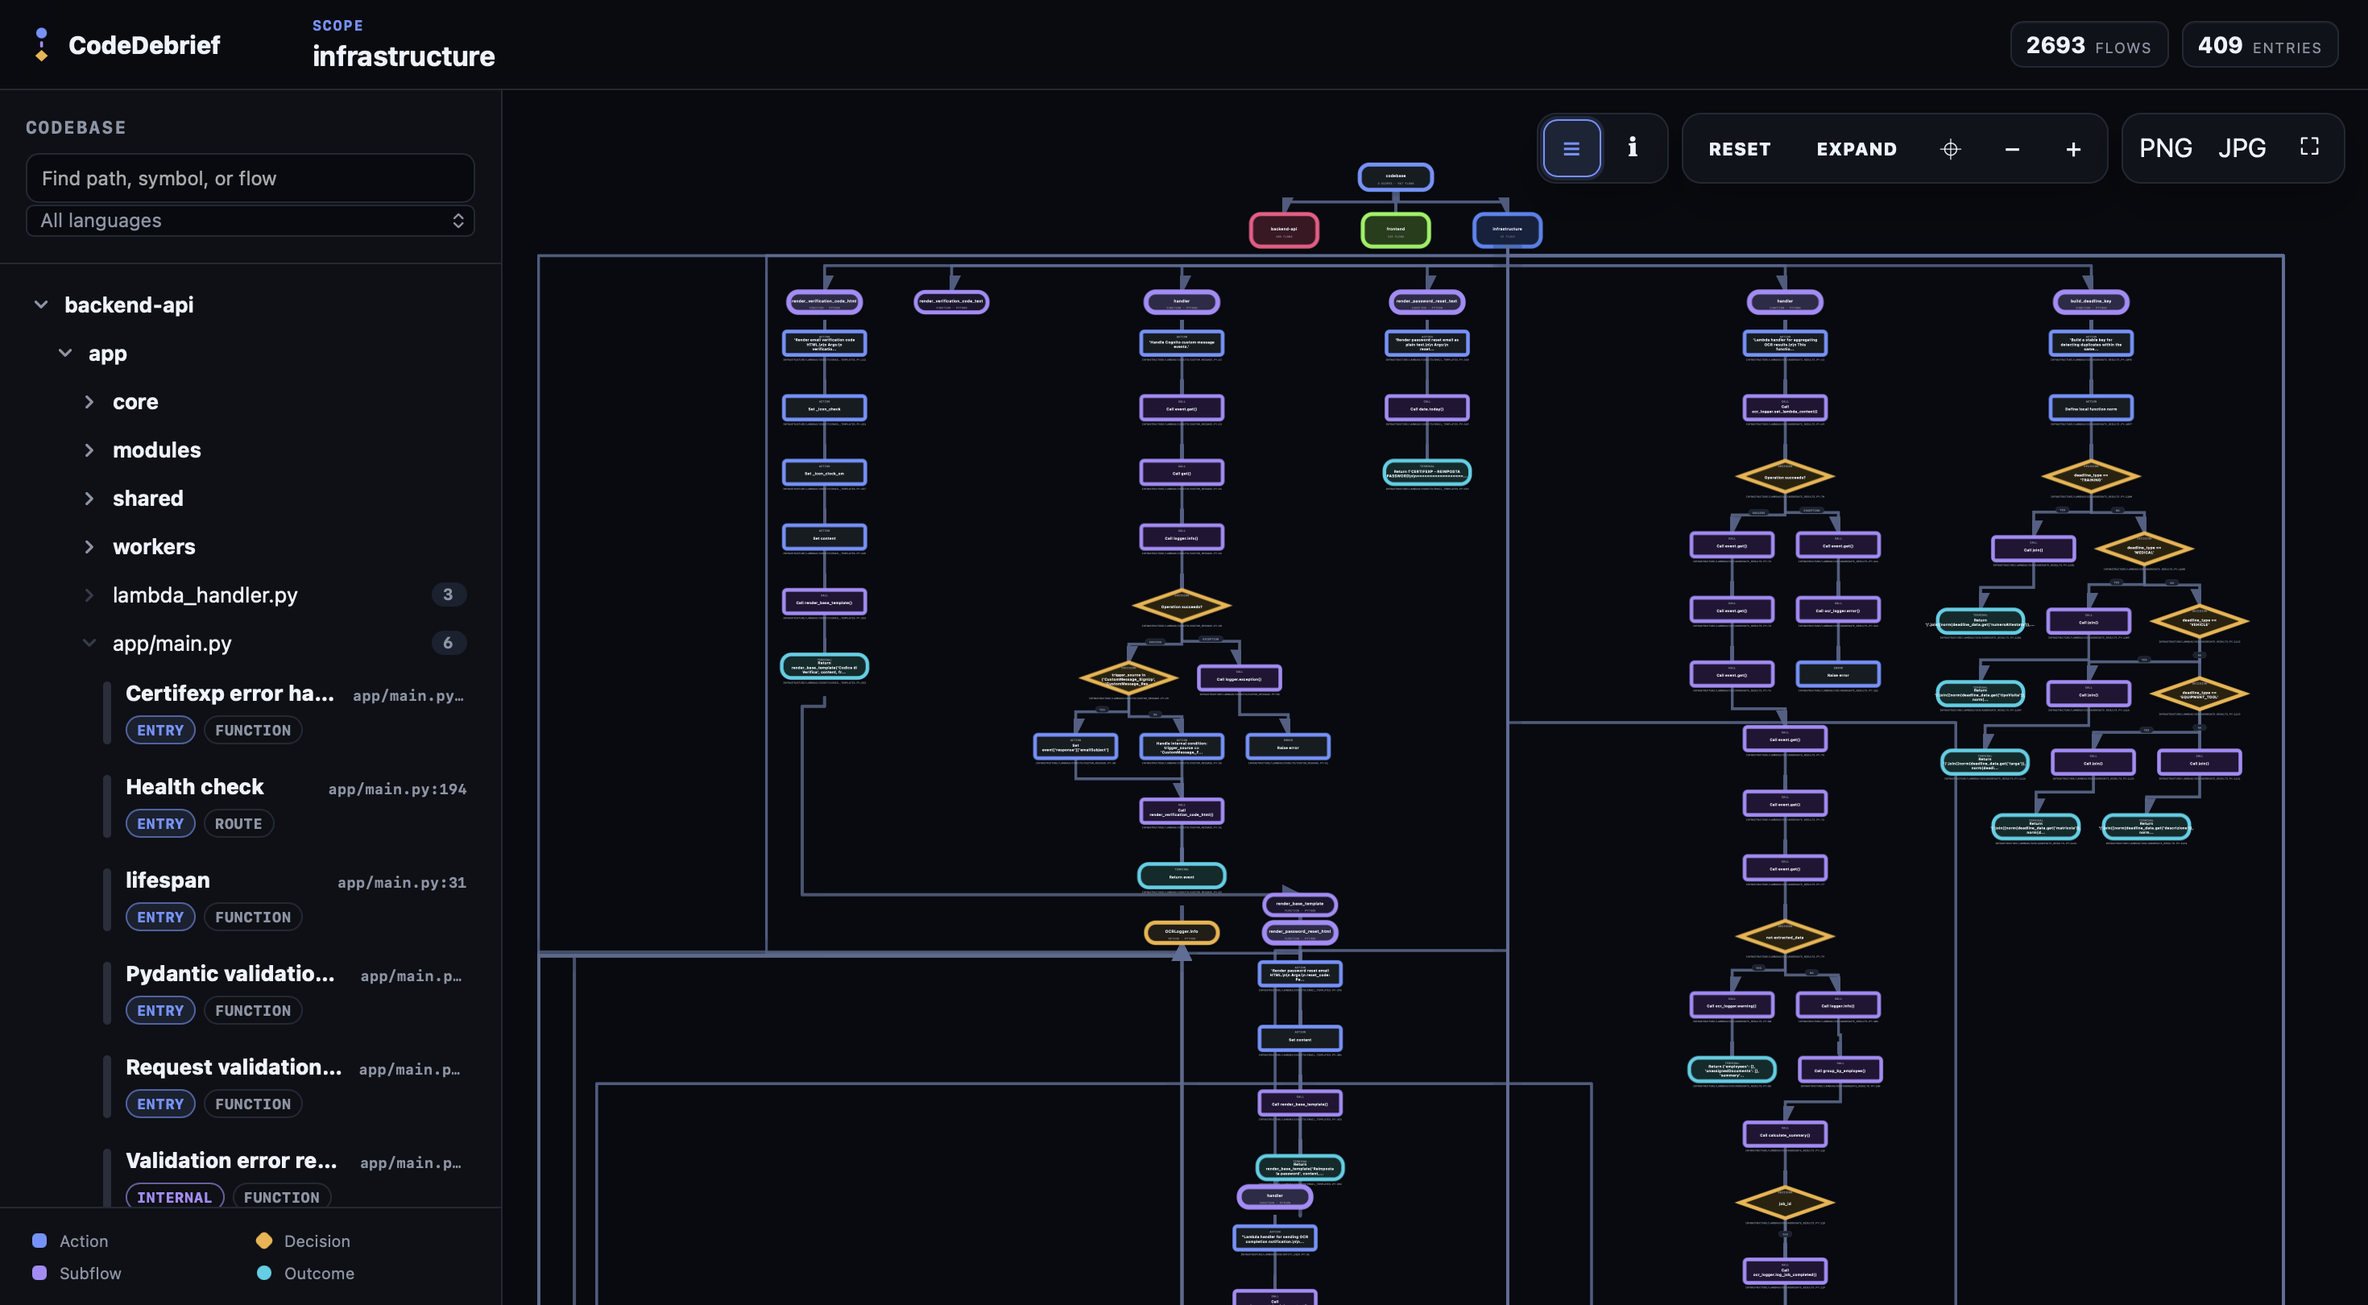Viewport: 2368px width, 1305px height.
Task: Select the orange OCRLogger.info node
Action: pos(1182,933)
